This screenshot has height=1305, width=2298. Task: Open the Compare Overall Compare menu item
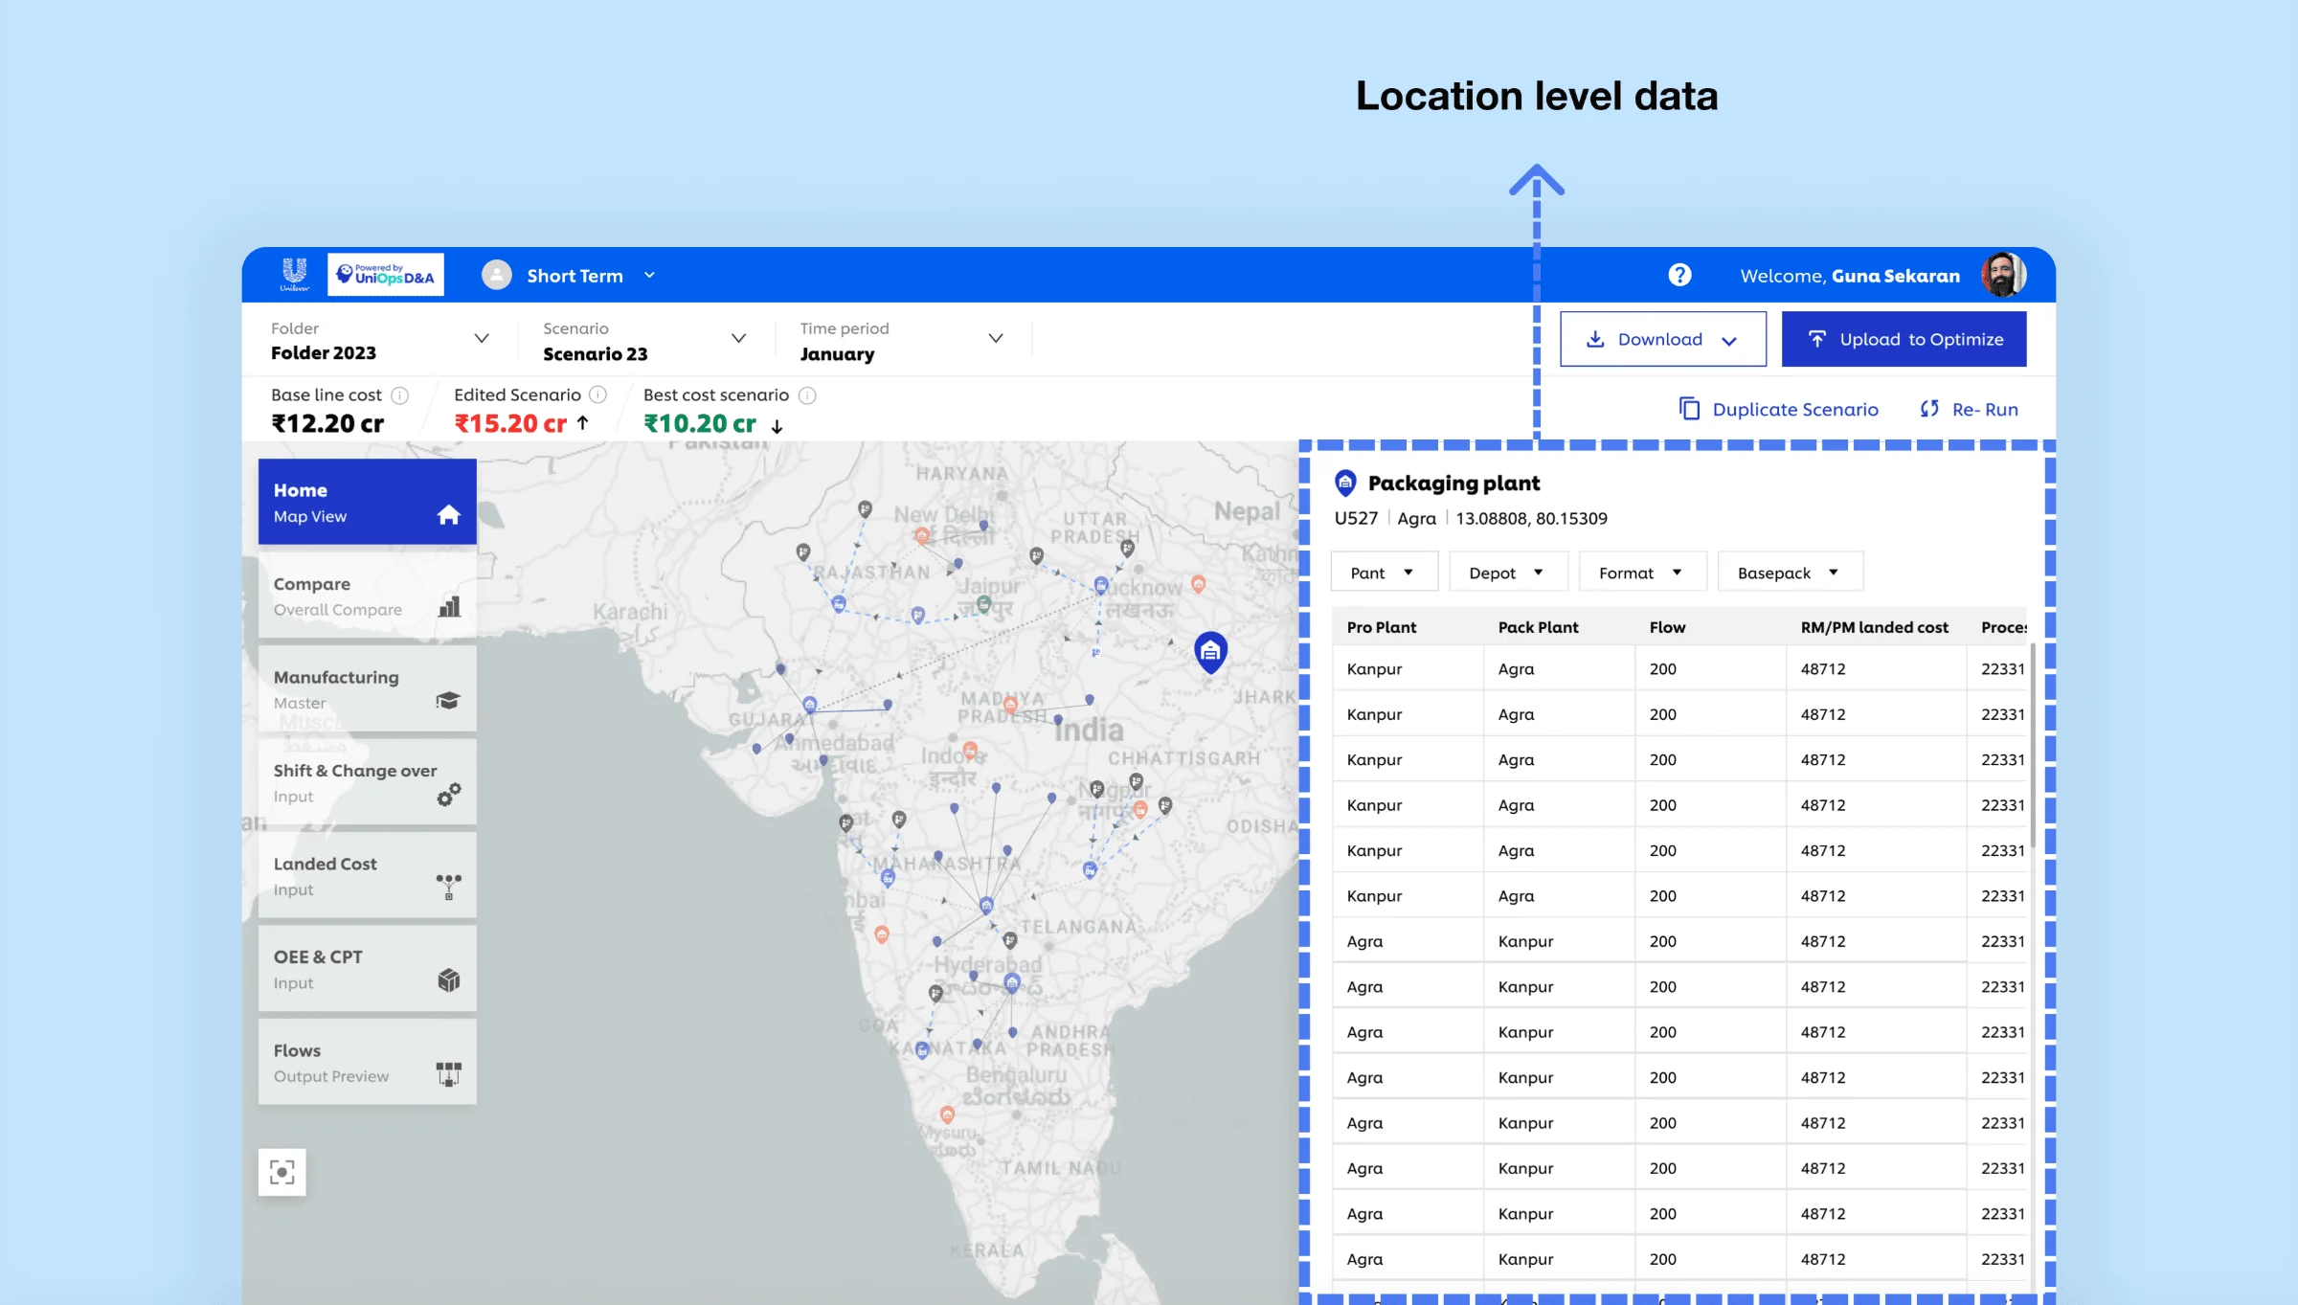(x=368, y=596)
